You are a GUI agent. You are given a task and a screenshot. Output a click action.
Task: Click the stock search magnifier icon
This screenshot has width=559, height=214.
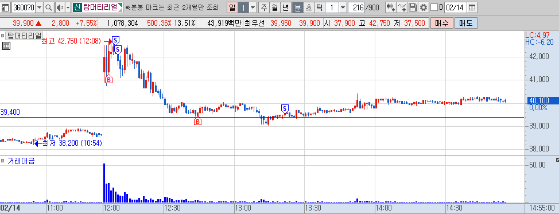[48, 7]
